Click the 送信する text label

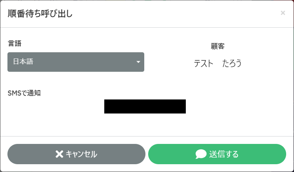click(224, 154)
